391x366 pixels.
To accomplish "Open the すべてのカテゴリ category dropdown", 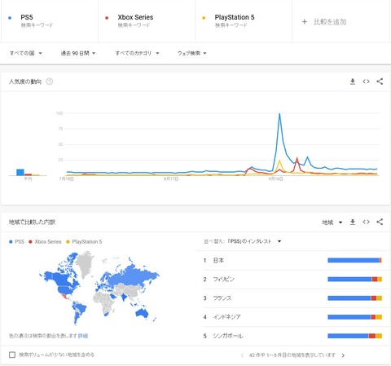I will [x=137, y=53].
